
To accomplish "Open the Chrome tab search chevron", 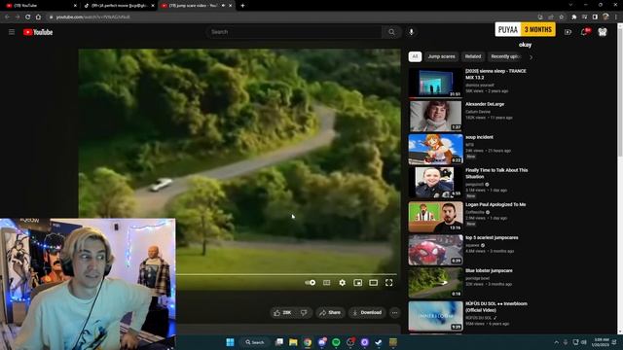I will point(570,5).
